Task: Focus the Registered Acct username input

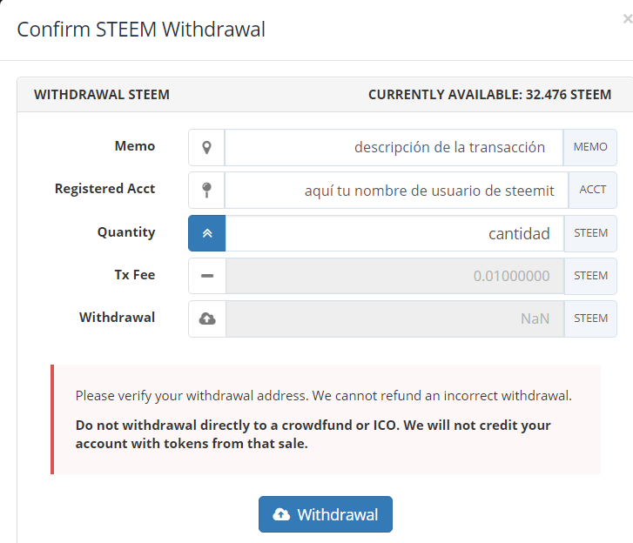Action: (x=396, y=191)
